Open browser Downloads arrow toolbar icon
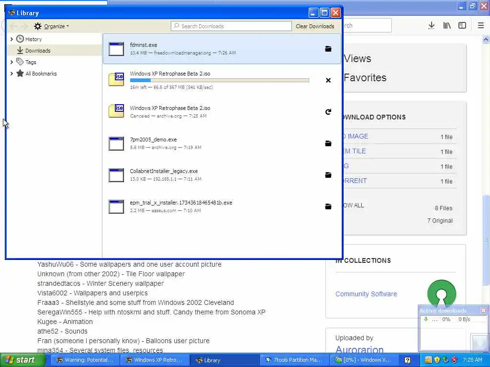The image size is (490, 367). [x=432, y=26]
